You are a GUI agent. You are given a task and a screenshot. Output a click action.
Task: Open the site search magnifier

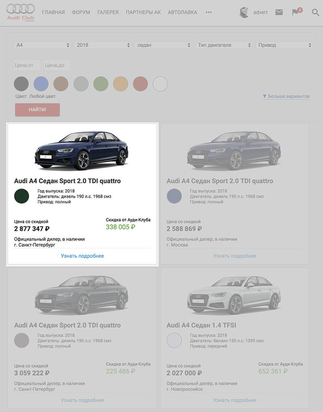point(315,12)
